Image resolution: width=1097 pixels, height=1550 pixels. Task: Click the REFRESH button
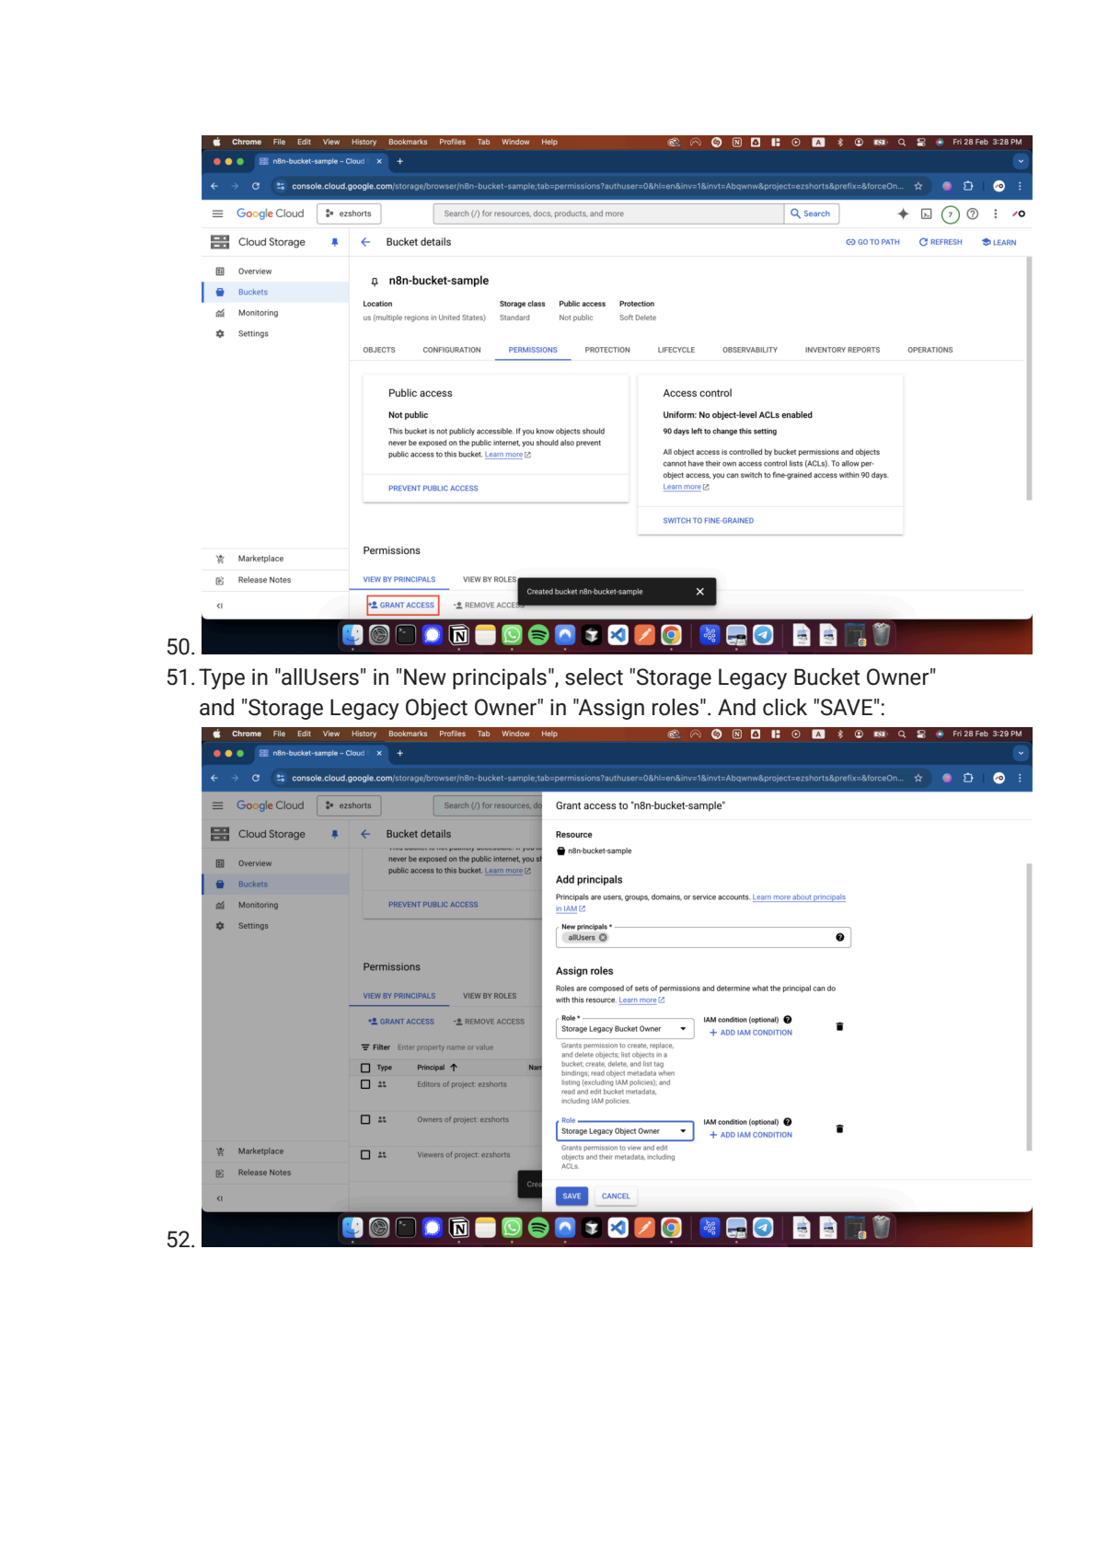coord(941,242)
